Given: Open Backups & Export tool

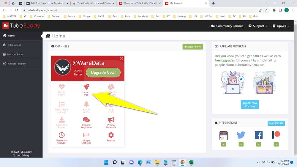Looking at the screenshot, I should point(61,123).
